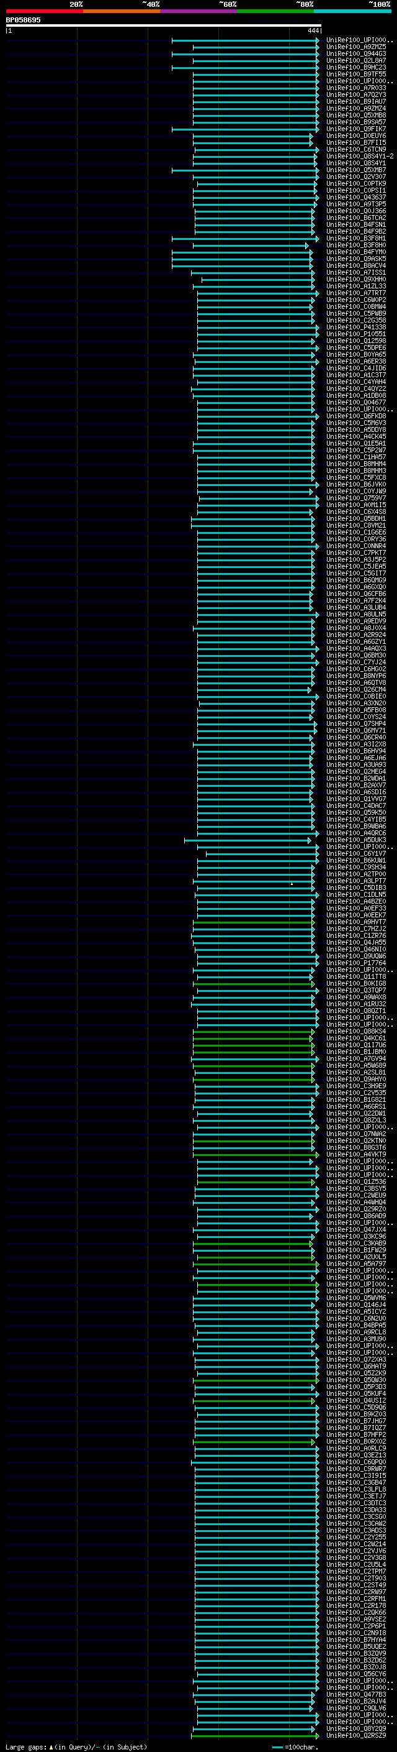Screen dimensions: 397x1752
Task: Select hit label UniRef100_A9VSE2
Action: coord(356,1620)
